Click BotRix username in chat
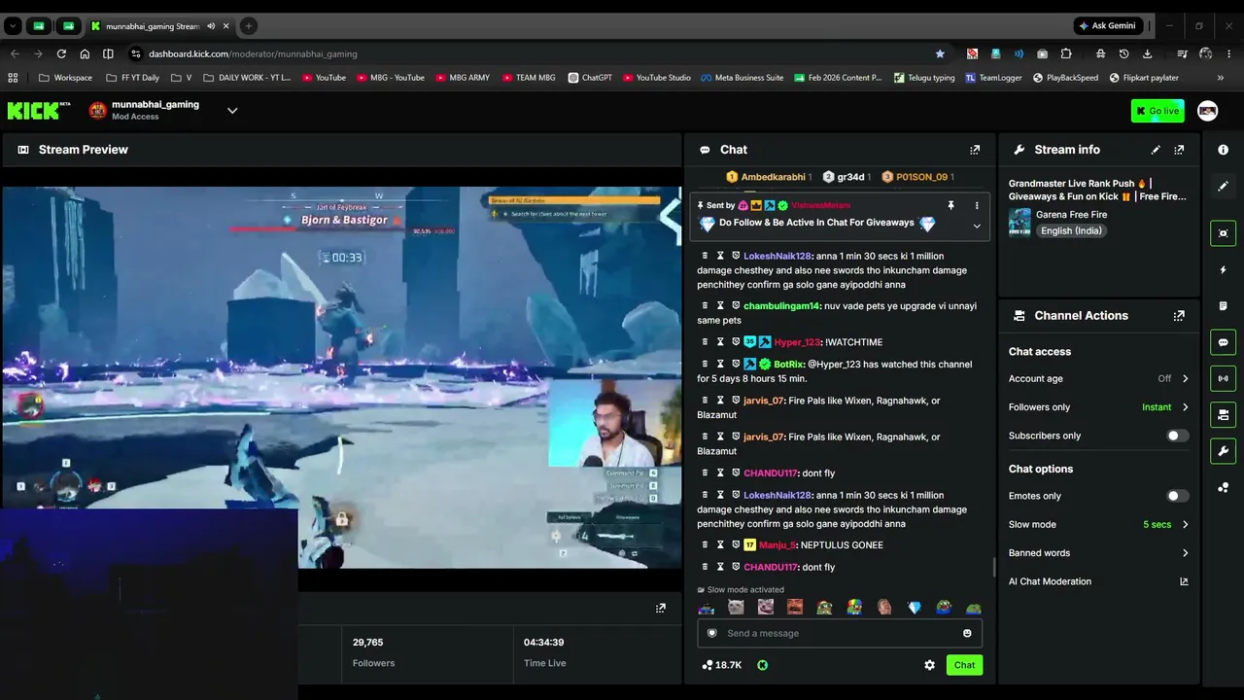Viewport: 1244px width, 700px height. click(789, 365)
